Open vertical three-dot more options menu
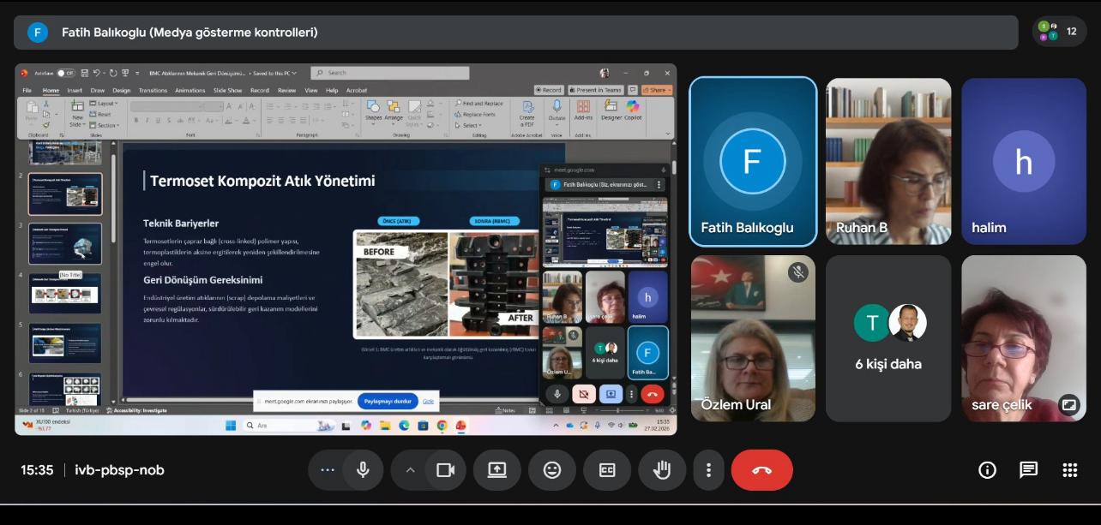Image resolution: width=1101 pixels, height=525 pixels. [708, 470]
